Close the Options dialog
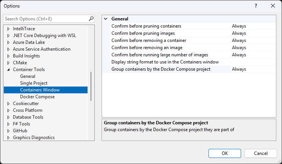The height and width of the screenshot is (164, 282). [x=273, y=6]
